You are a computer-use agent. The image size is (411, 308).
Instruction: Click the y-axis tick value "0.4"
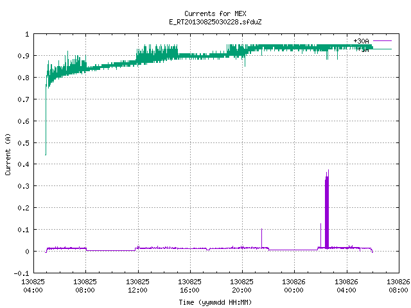[x=23, y=164]
